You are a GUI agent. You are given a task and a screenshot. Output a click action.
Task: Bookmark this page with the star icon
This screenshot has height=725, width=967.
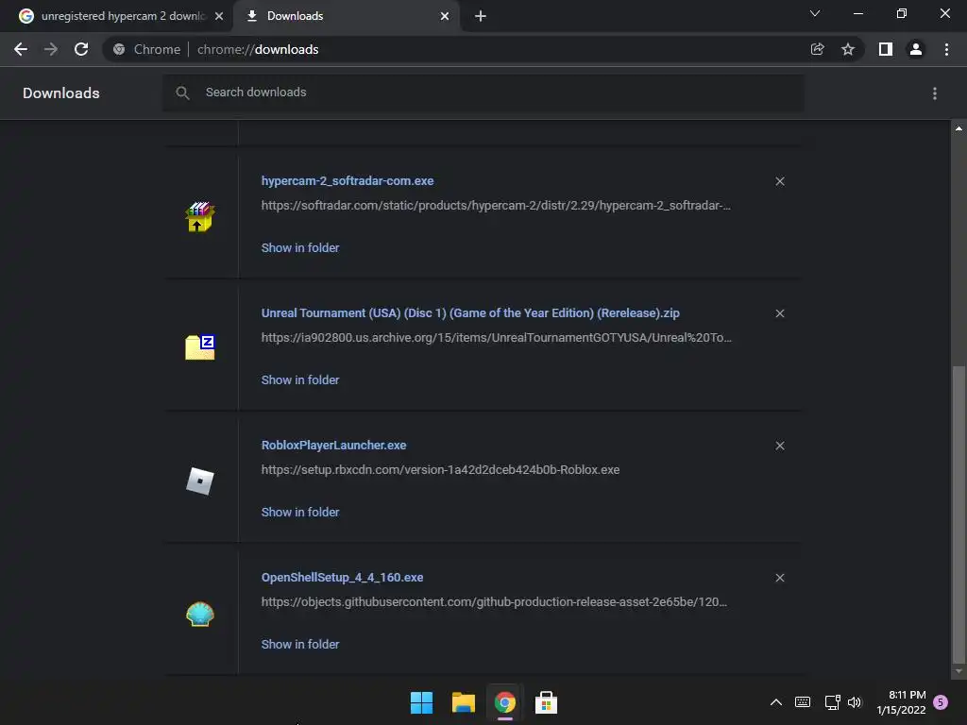pyautogui.click(x=848, y=49)
